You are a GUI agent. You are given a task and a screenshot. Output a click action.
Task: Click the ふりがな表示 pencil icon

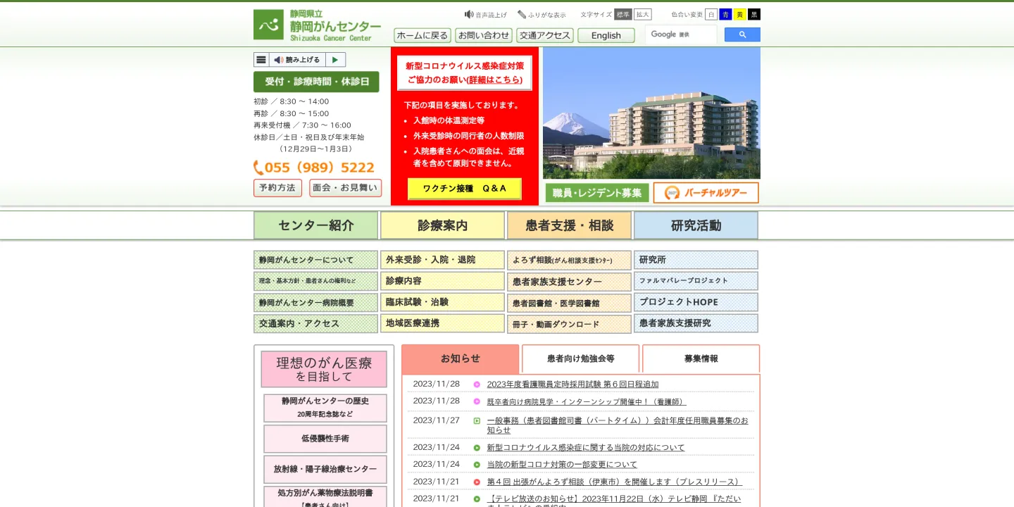tap(522, 14)
